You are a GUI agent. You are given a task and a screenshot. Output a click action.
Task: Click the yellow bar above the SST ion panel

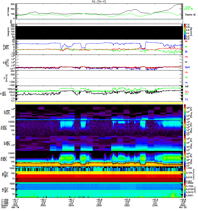point(99,103)
